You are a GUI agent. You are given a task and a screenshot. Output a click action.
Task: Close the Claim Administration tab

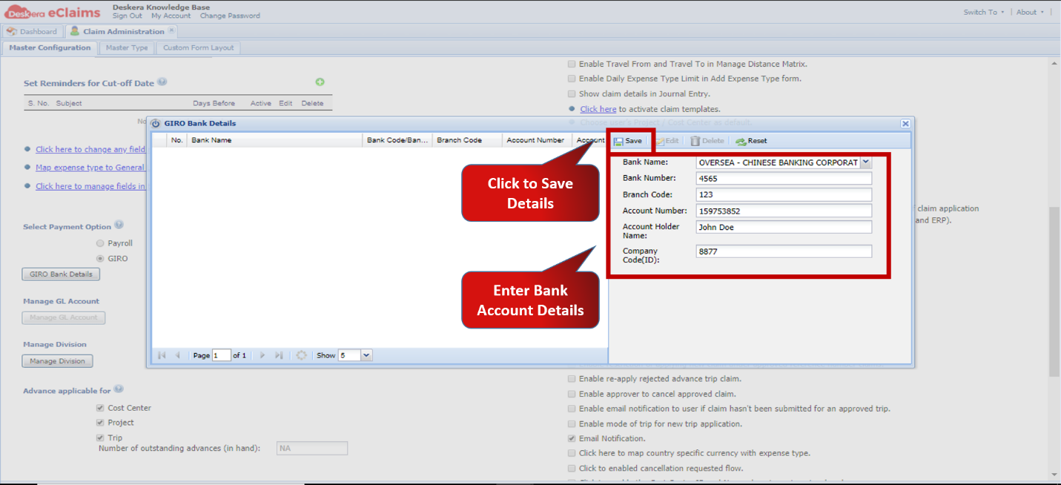click(x=171, y=30)
